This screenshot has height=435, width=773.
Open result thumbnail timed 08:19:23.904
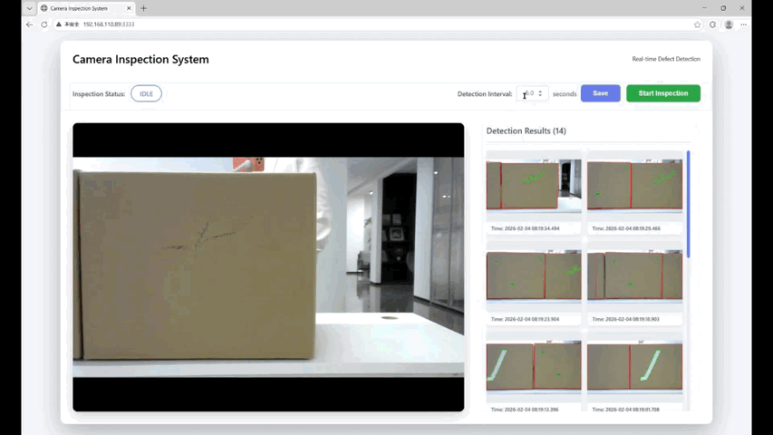click(x=534, y=275)
